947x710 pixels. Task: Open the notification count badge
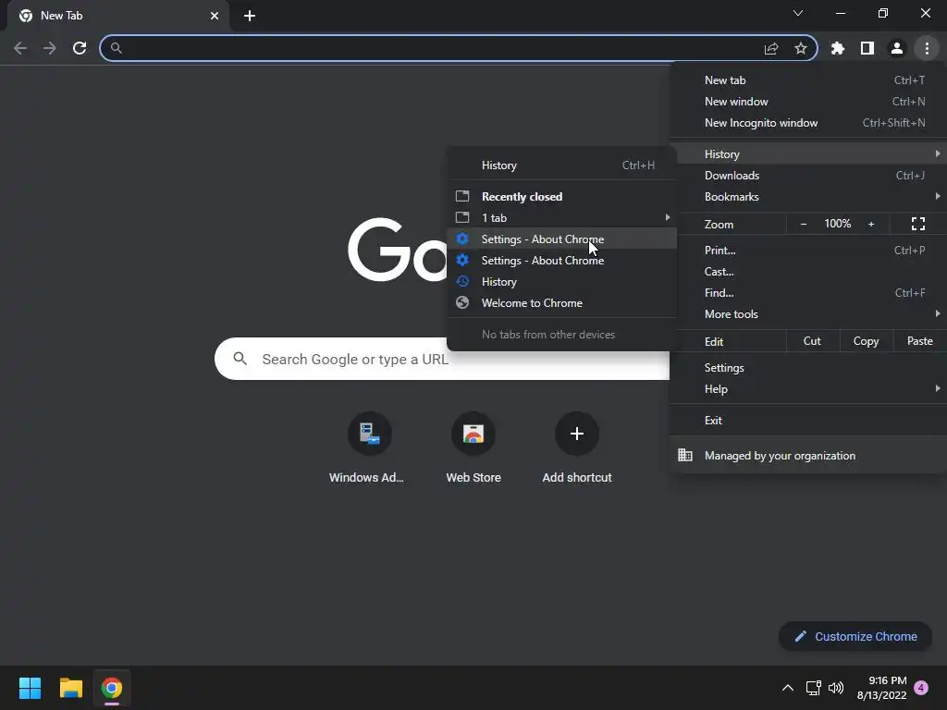point(921,688)
